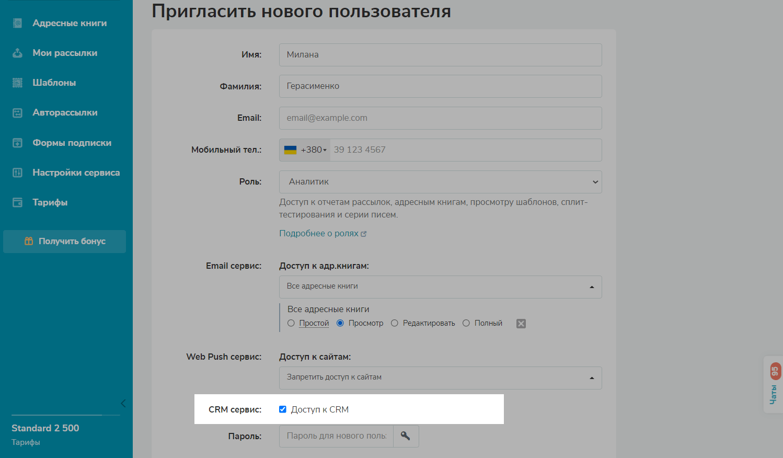The image size is (783, 458).
Task: Select the 'Полный' access radio button
Action: point(466,323)
